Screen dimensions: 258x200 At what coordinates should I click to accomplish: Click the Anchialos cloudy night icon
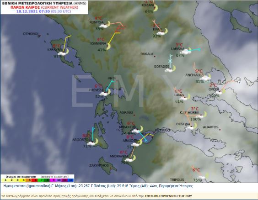pos(205,78)
